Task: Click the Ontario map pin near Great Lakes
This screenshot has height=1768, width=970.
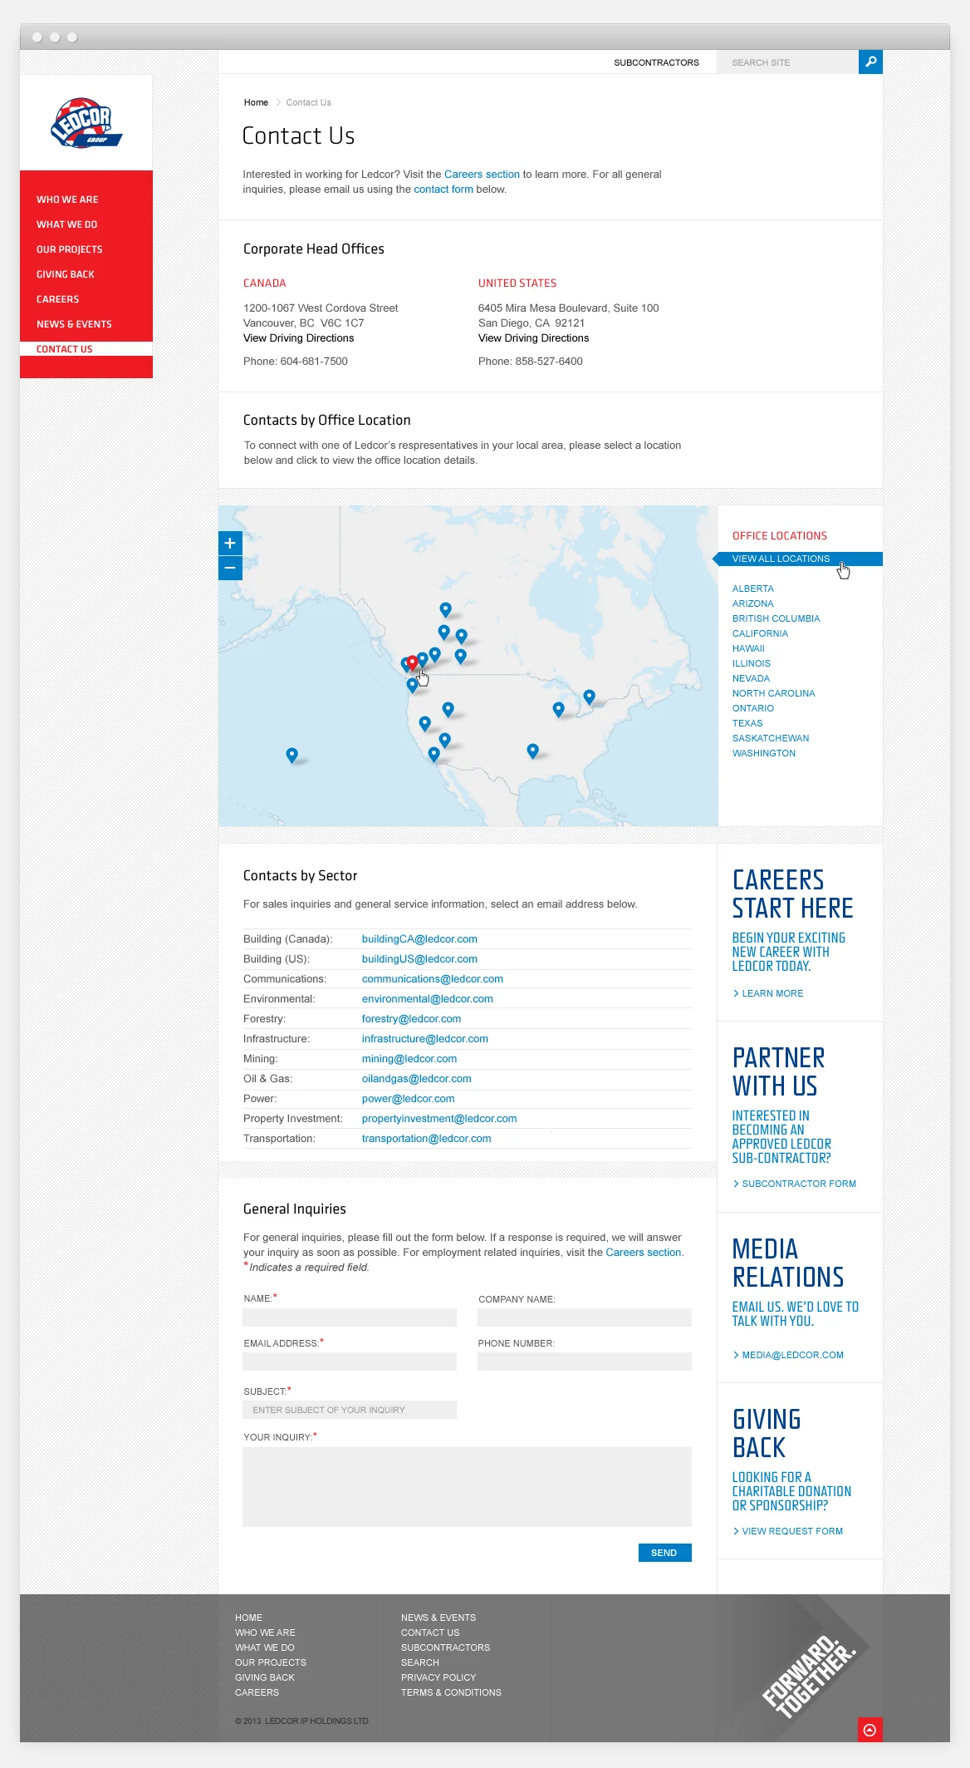Action: point(589,697)
